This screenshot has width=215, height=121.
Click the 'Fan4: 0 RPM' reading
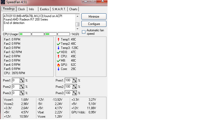12,65
